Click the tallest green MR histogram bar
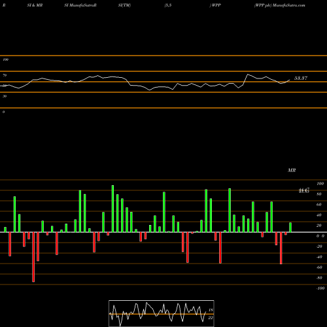Image resolution: width=327 pixels, height=327 pixels. click(x=112, y=209)
